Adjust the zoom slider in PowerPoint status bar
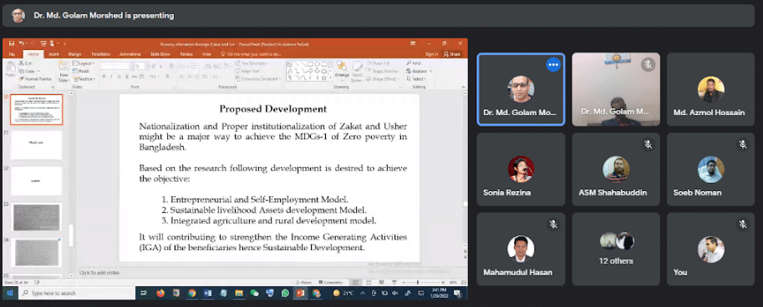 [419, 282]
